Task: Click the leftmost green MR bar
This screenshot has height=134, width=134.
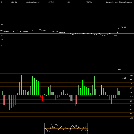Action: pyautogui.click(x=2, y=93)
